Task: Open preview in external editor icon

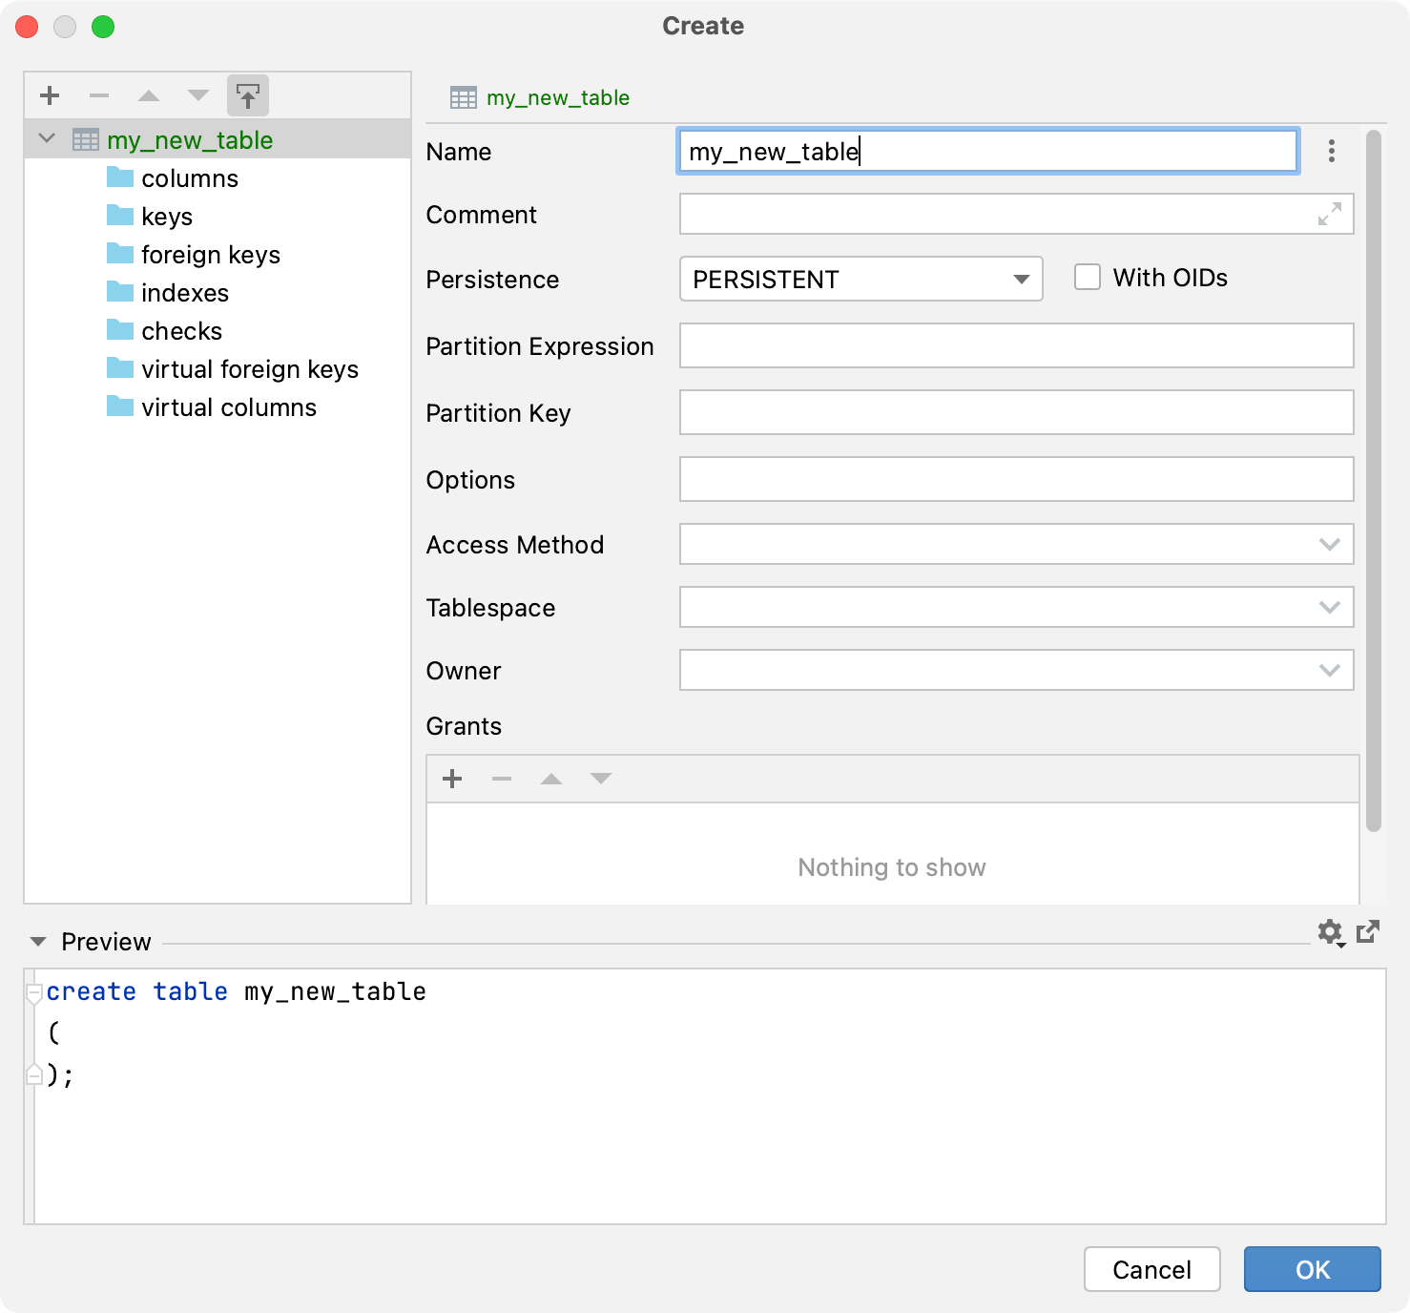Action: click(x=1368, y=931)
